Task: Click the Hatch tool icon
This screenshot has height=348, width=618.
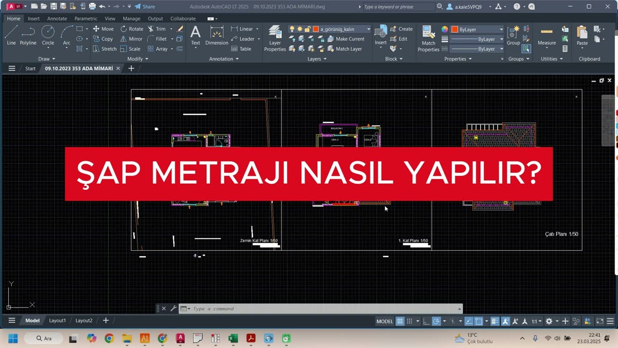Action: click(x=80, y=49)
